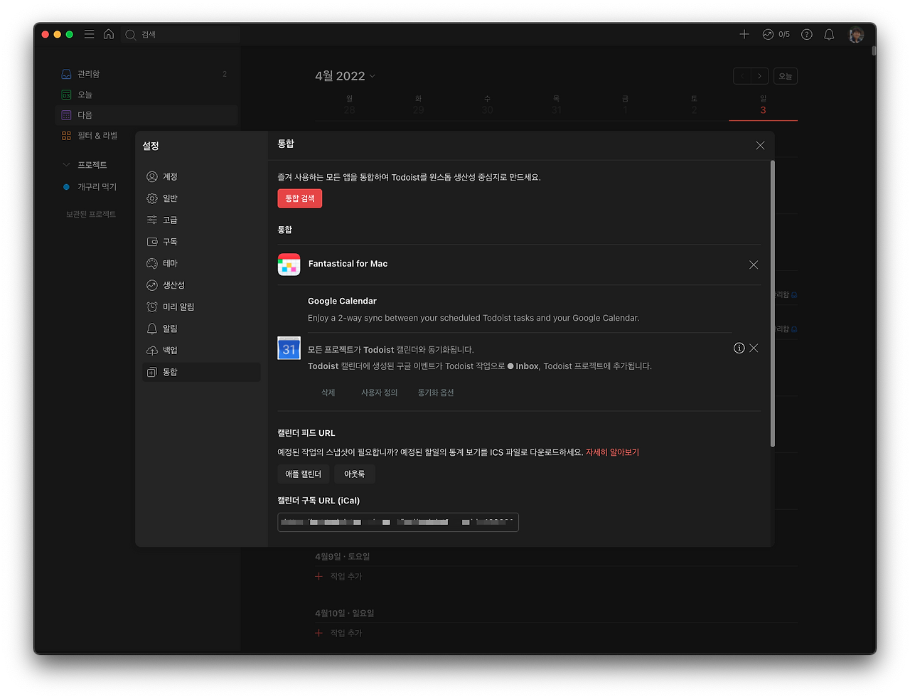
Task: Select 통합 integrations settings tab
Action: (x=201, y=372)
